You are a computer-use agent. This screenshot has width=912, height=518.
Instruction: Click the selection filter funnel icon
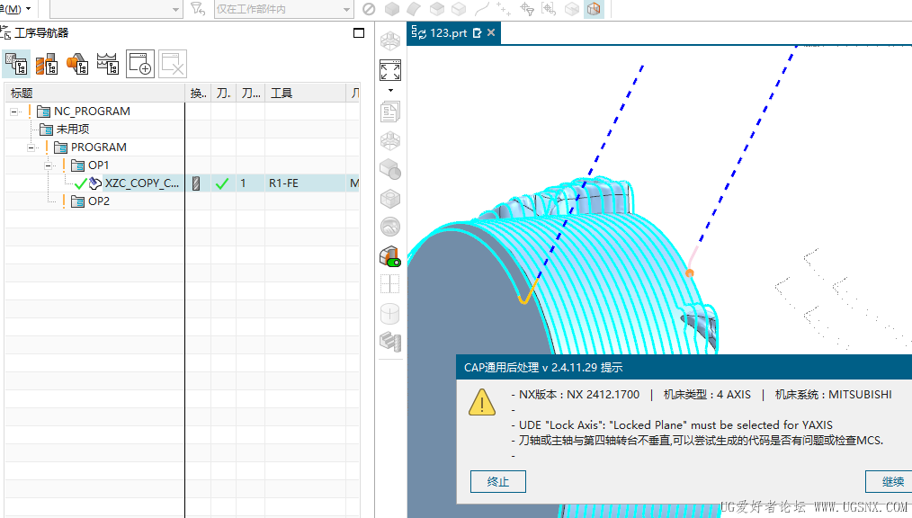point(198,9)
